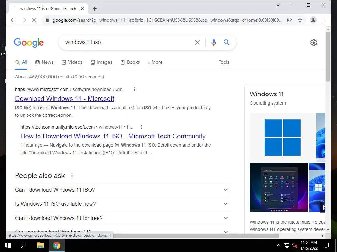Image resolution: width=337 pixels, height=252 pixels.
Task: Select the All results tab
Action: 21,62
